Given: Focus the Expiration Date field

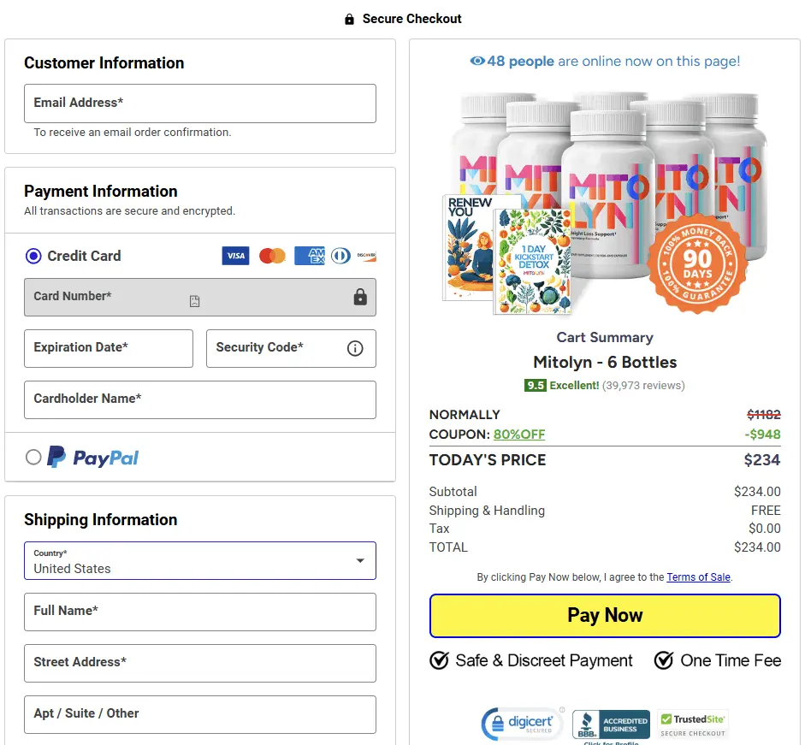Looking at the screenshot, I should coord(109,348).
